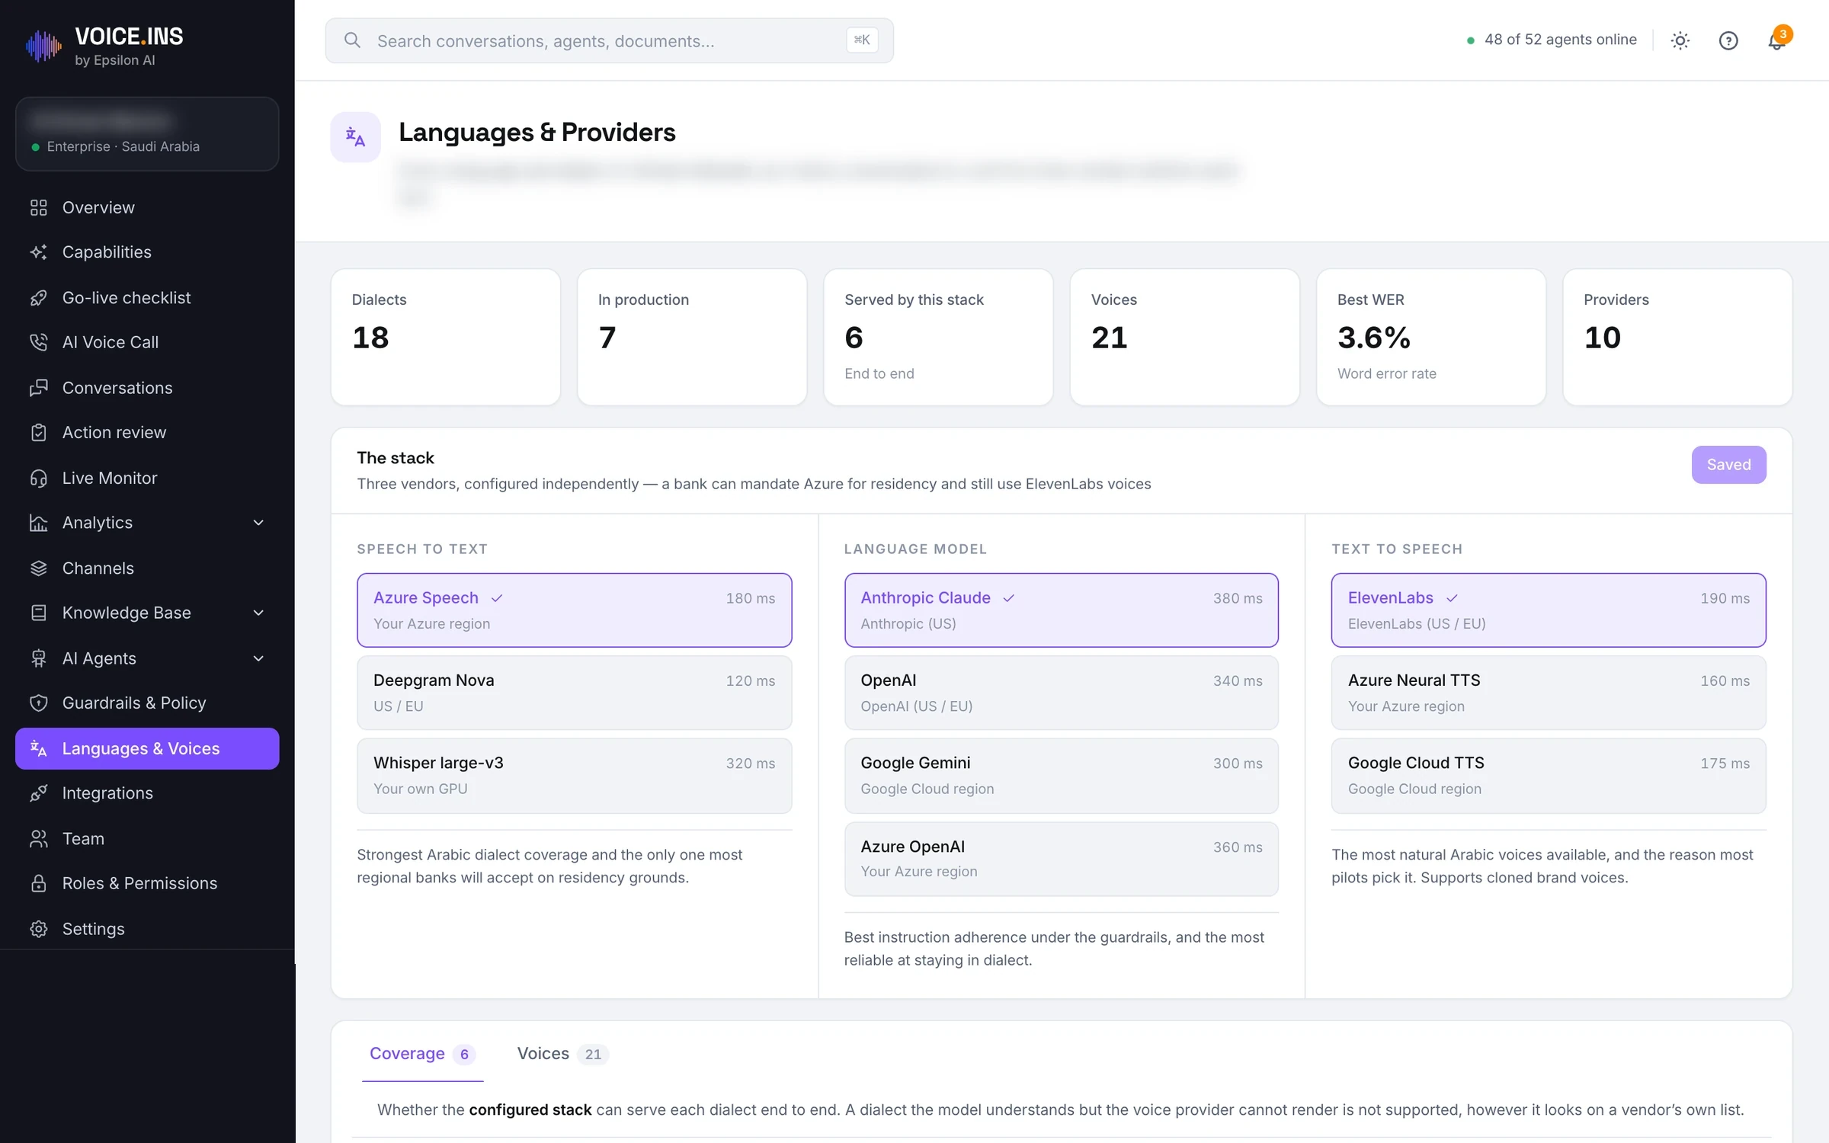The width and height of the screenshot is (1829, 1143).
Task: Toggle the light theme sun icon
Action: (x=1680, y=40)
